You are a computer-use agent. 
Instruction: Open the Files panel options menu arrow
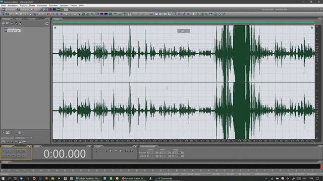pyautogui.click(x=48, y=19)
